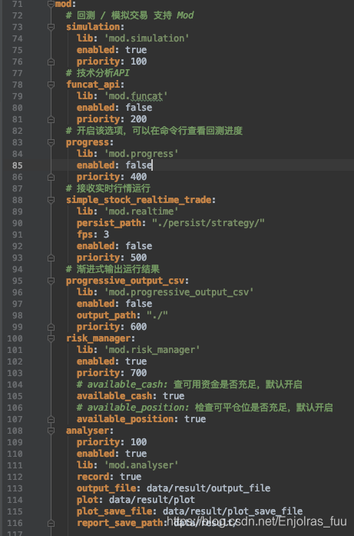The image size is (354, 536).
Task: Click 'output_file: data/result/output_file' line
Action: point(174,488)
